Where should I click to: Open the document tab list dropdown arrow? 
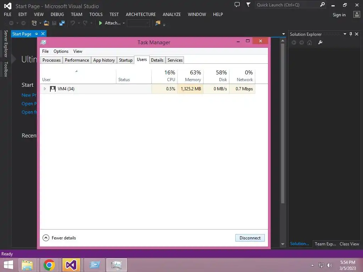pos(283,34)
